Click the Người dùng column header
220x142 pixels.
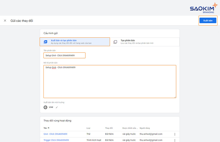pyautogui.click(x=145, y=128)
